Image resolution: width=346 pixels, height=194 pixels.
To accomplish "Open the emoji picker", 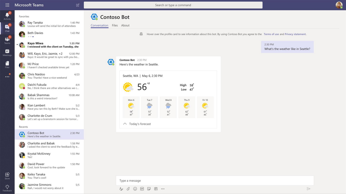I will (x=135, y=189).
